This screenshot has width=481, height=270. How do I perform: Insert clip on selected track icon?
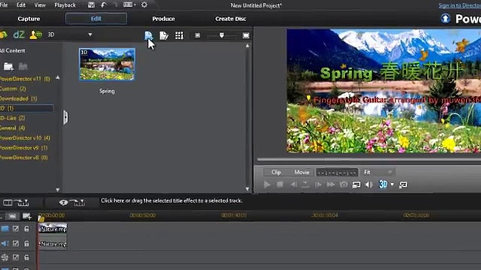tap(16, 203)
